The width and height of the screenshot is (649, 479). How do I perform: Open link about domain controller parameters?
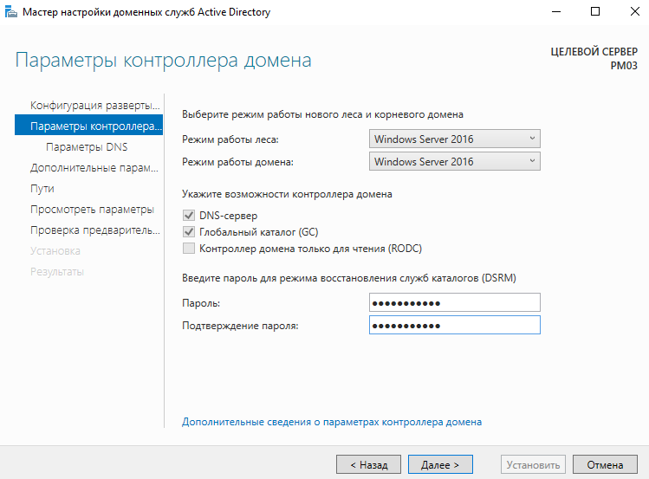click(x=332, y=422)
